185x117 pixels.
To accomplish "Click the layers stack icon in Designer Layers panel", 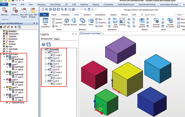I will pos(43,44).
